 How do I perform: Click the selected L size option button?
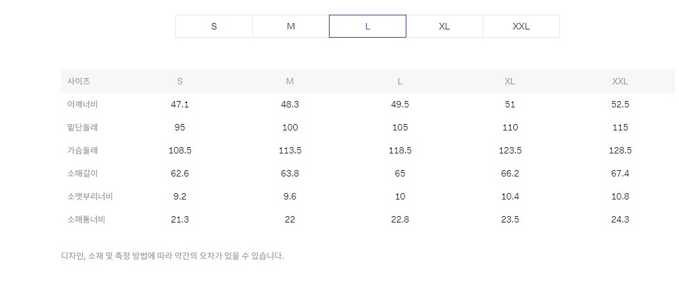(367, 26)
